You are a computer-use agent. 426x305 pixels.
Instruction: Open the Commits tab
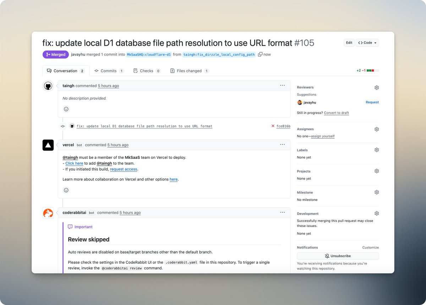pyautogui.click(x=109, y=71)
